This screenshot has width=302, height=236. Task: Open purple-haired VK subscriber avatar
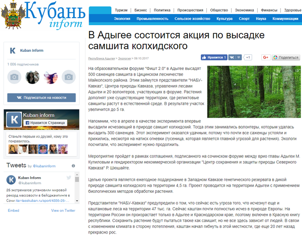click(x=50, y=77)
